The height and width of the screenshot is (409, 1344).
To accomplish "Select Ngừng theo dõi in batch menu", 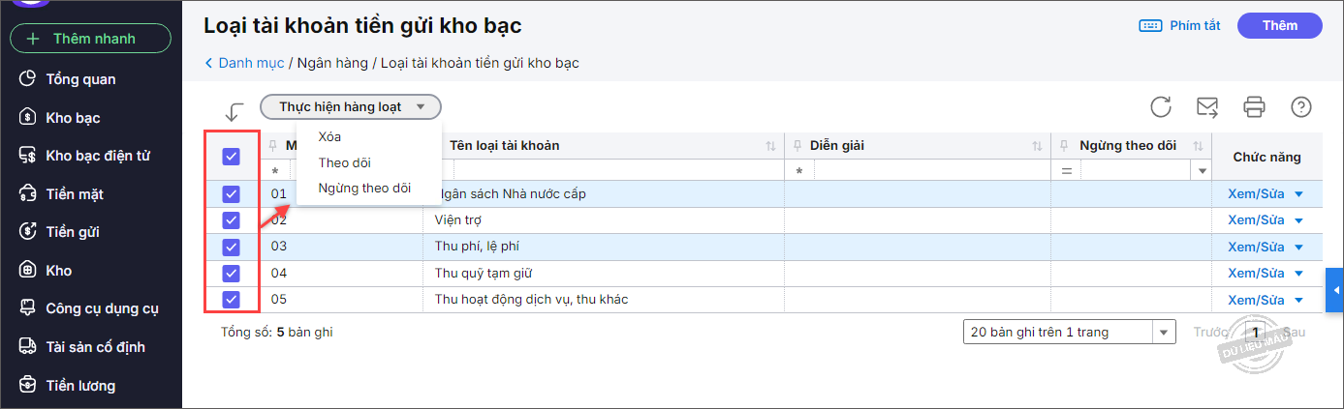I will pos(364,189).
